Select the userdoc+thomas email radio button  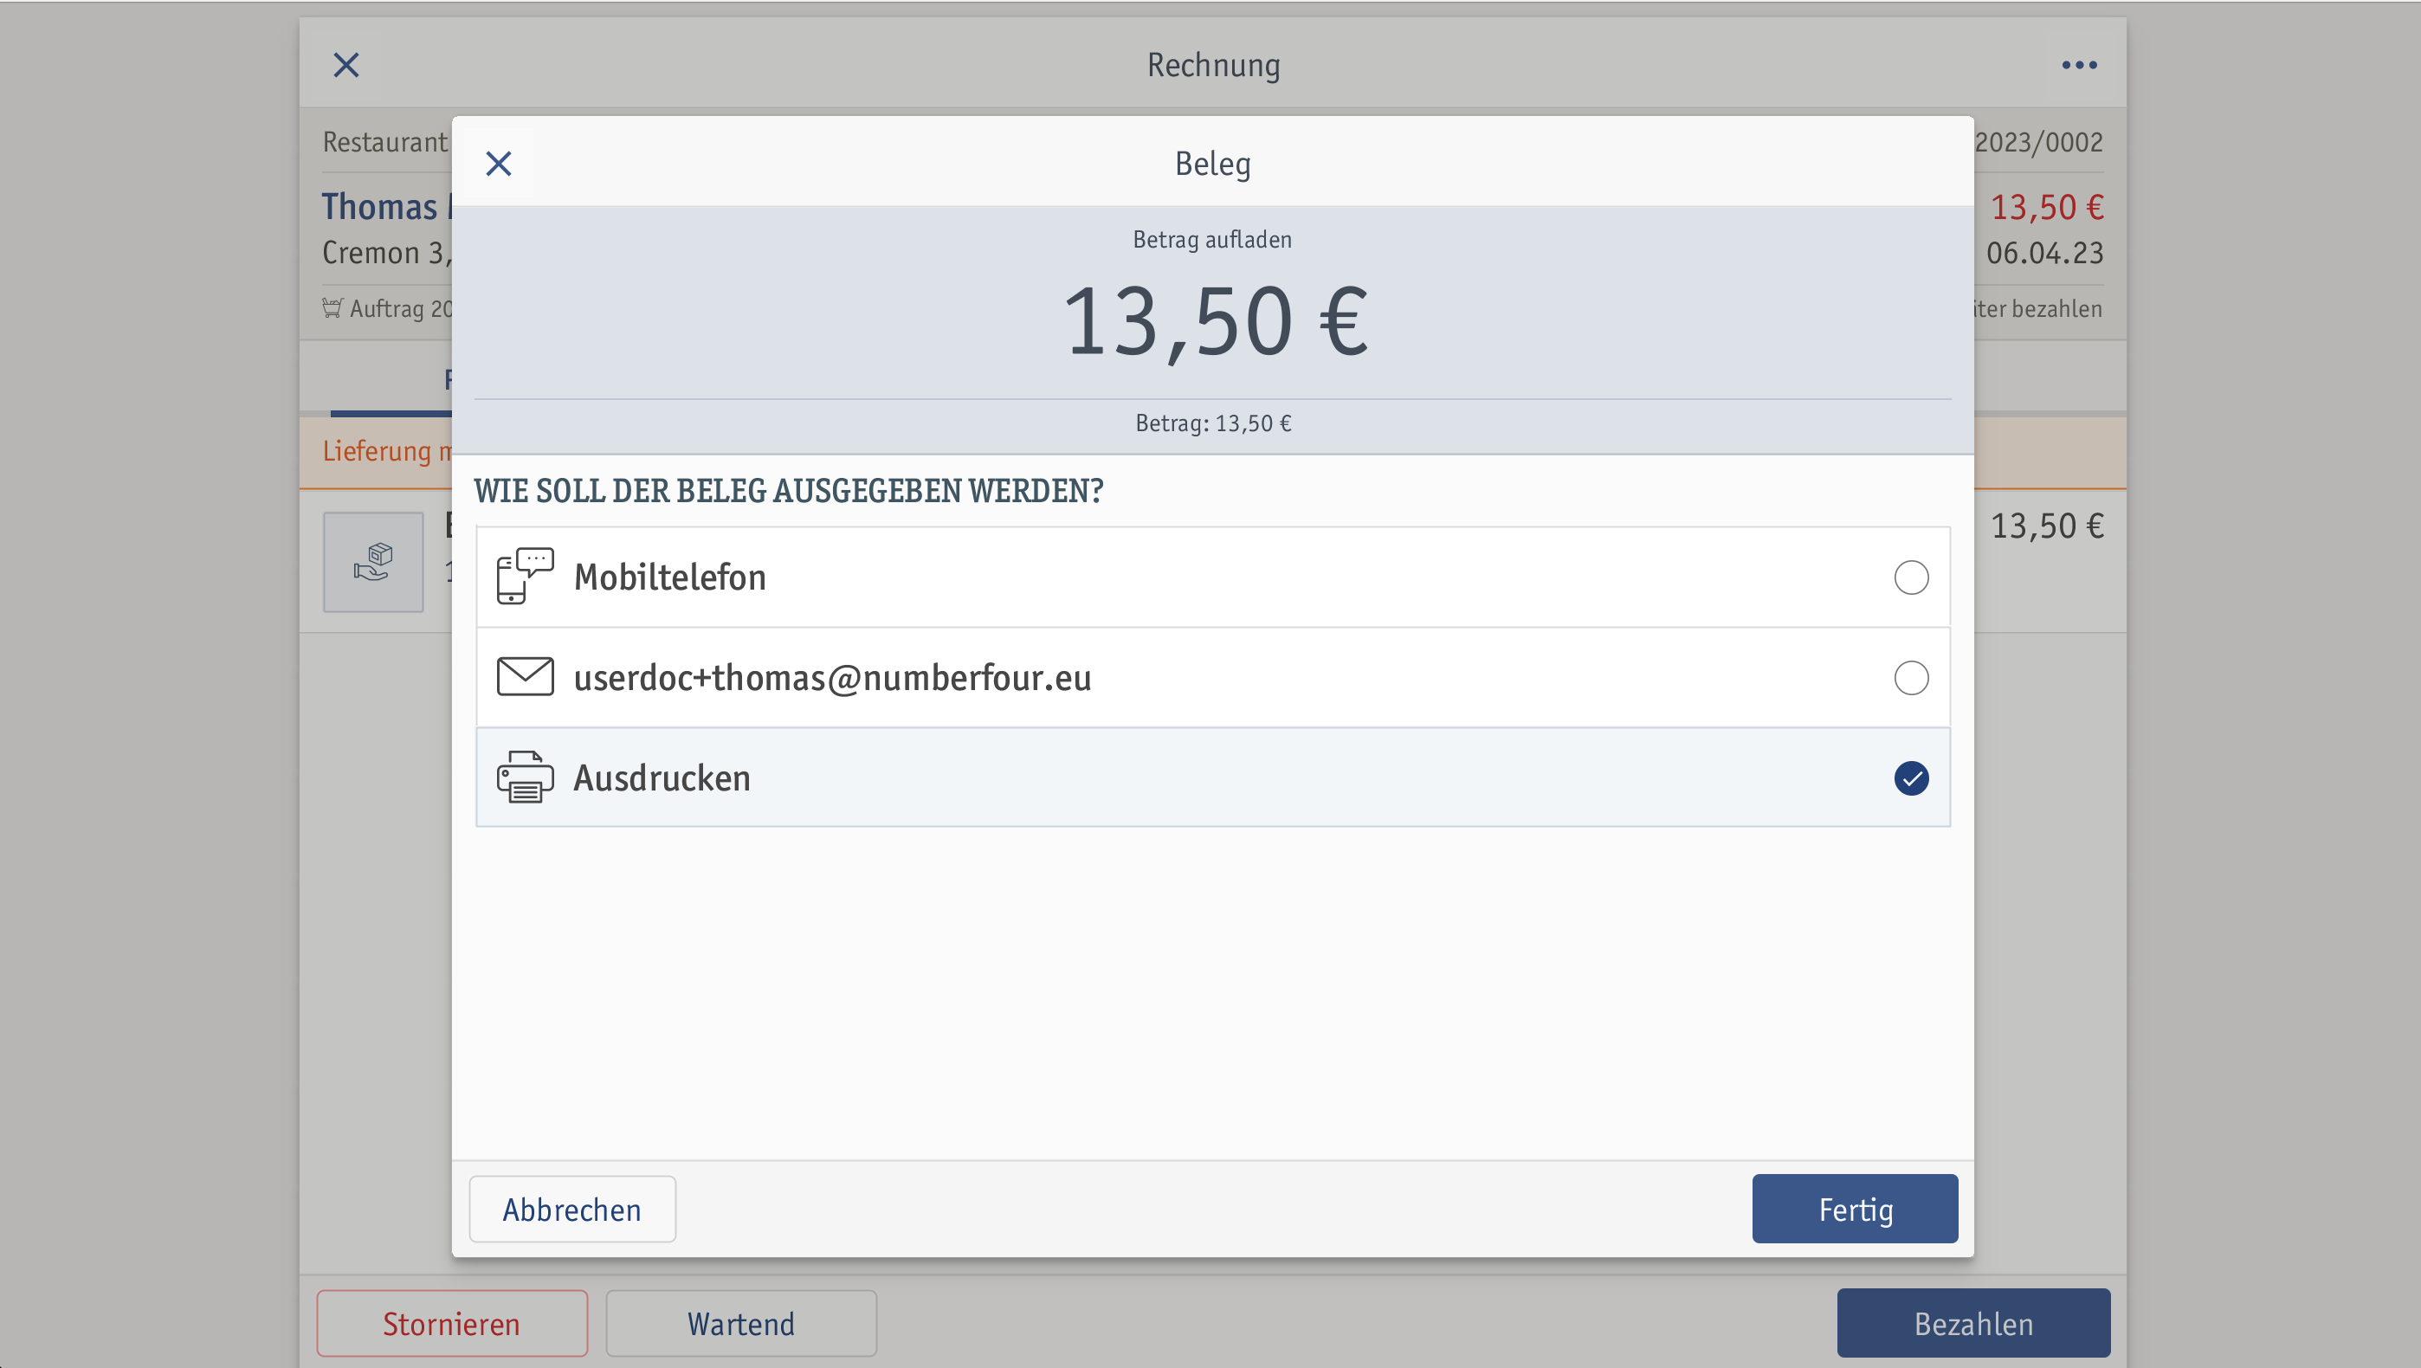[1911, 677]
